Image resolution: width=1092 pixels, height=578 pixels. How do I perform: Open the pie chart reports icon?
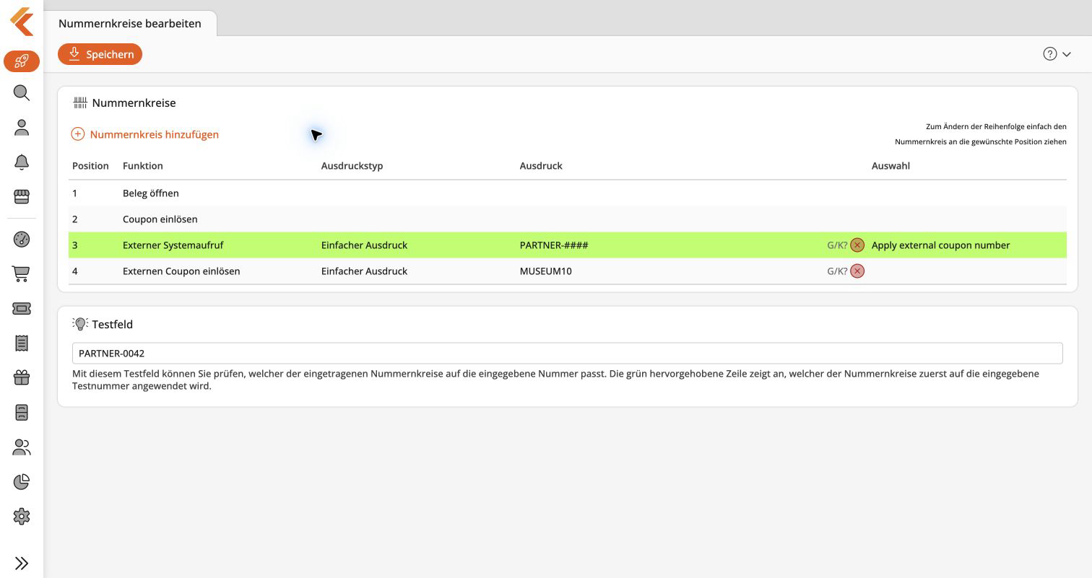22,482
